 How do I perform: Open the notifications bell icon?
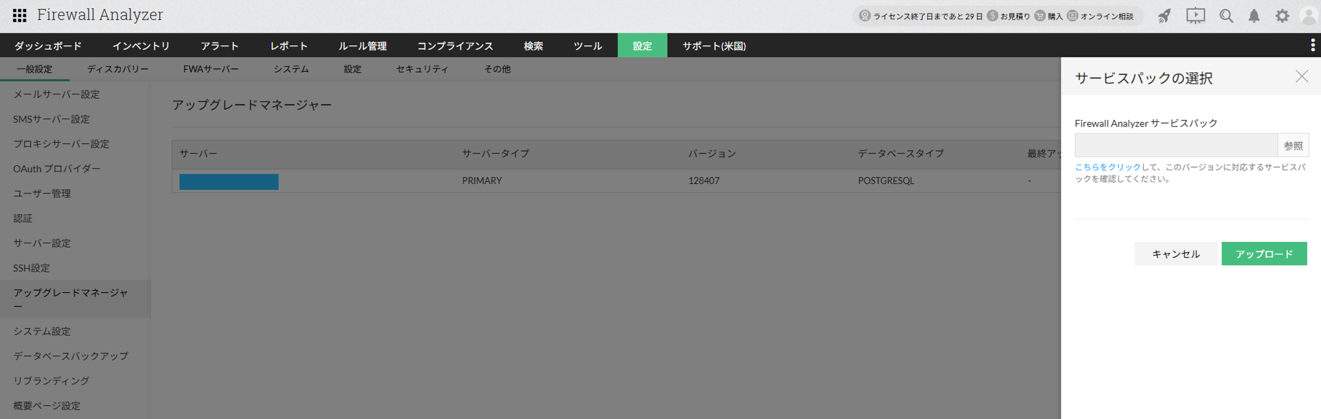[1254, 16]
